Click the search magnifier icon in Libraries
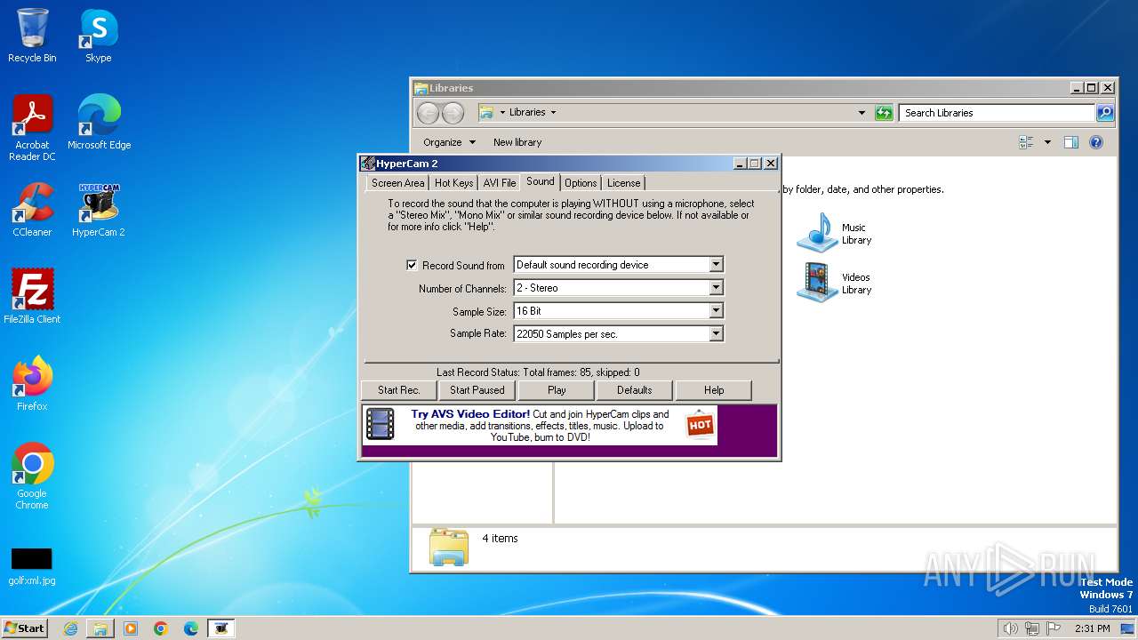Screen dimensions: 1138x640 click(x=1105, y=113)
